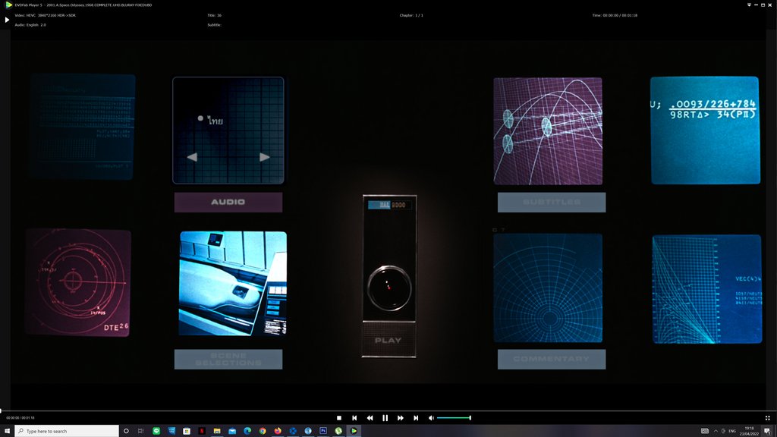Click the blue formula display thumbnail

click(705, 130)
